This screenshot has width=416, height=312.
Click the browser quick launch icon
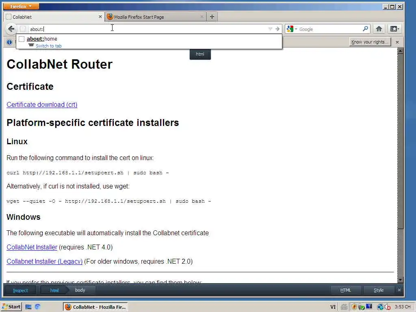click(x=38, y=307)
